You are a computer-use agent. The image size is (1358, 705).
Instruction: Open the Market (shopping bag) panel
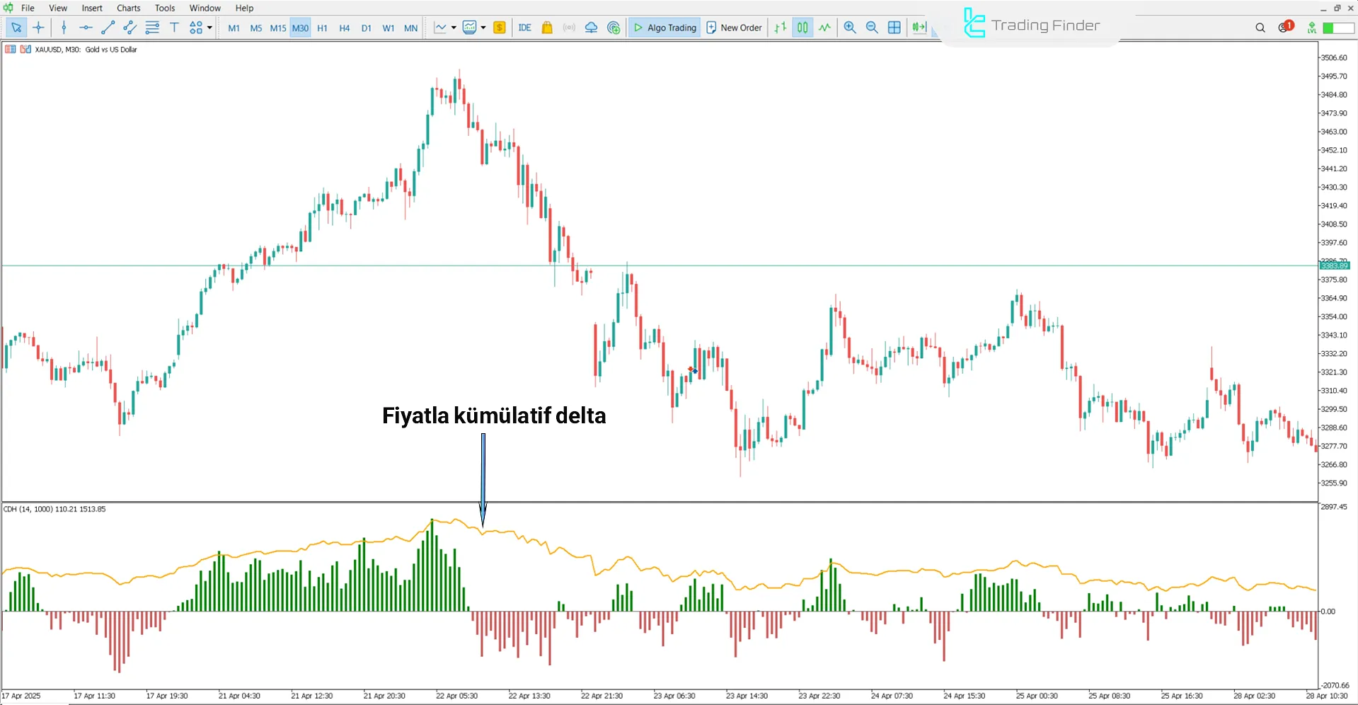click(546, 28)
